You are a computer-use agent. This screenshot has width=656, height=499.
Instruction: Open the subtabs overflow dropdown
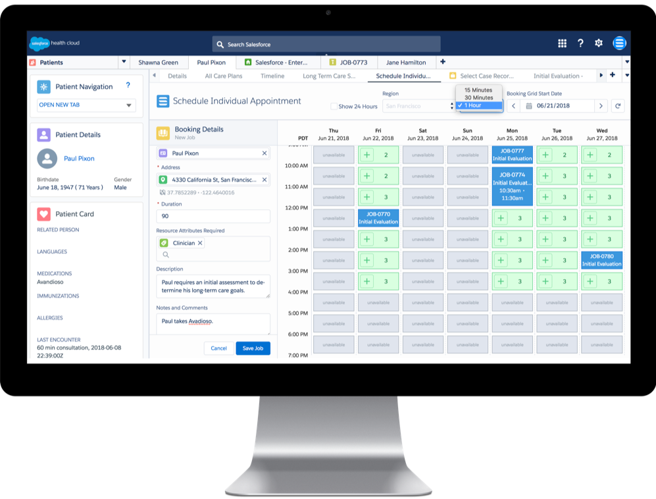[x=626, y=75]
